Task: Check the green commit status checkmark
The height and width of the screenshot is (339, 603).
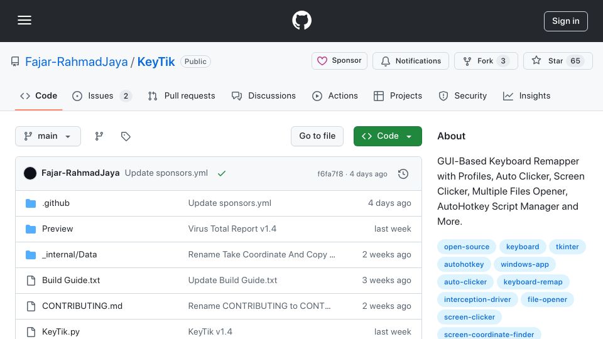Action: pyautogui.click(x=222, y=173)
